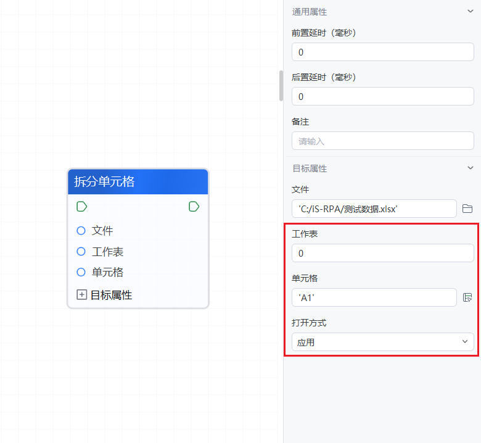
Task: Expand 目标属性 plus icon in the node
Action: 81,295
